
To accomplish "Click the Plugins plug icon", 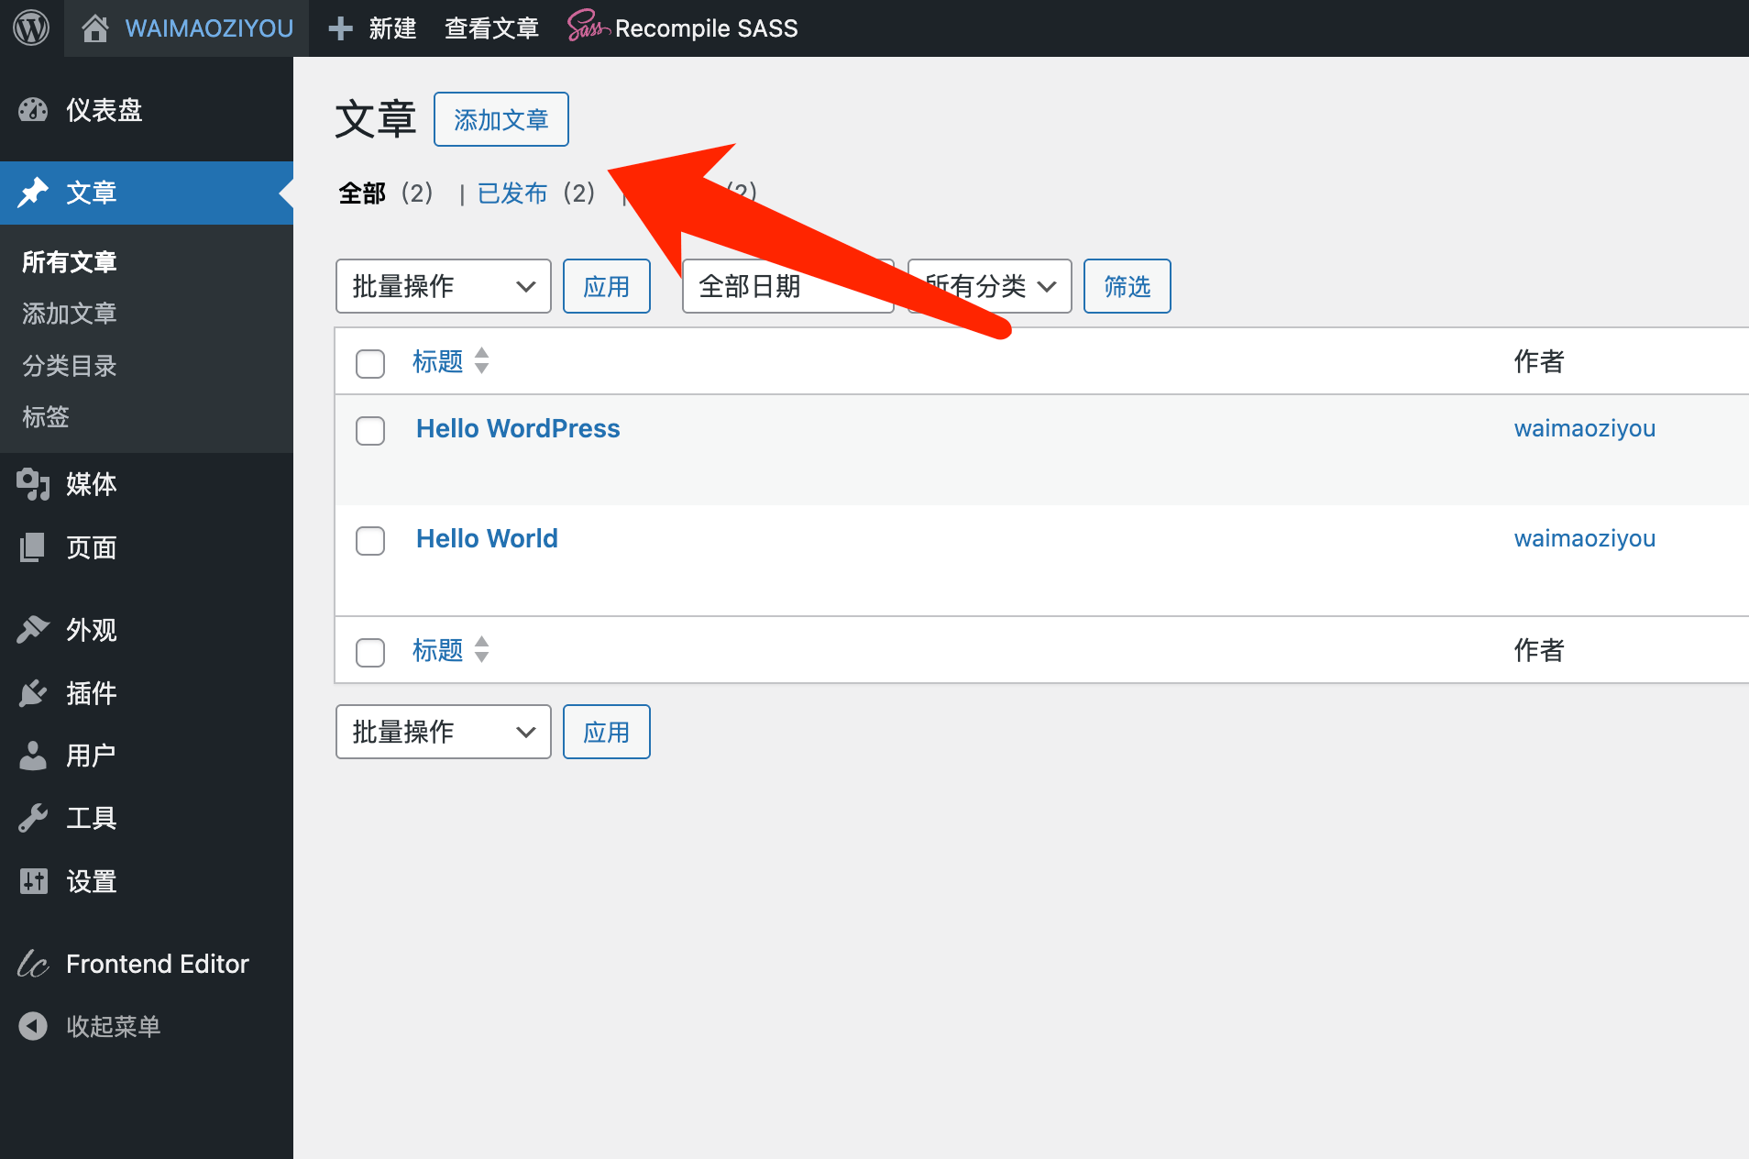I will click(33, 693).
